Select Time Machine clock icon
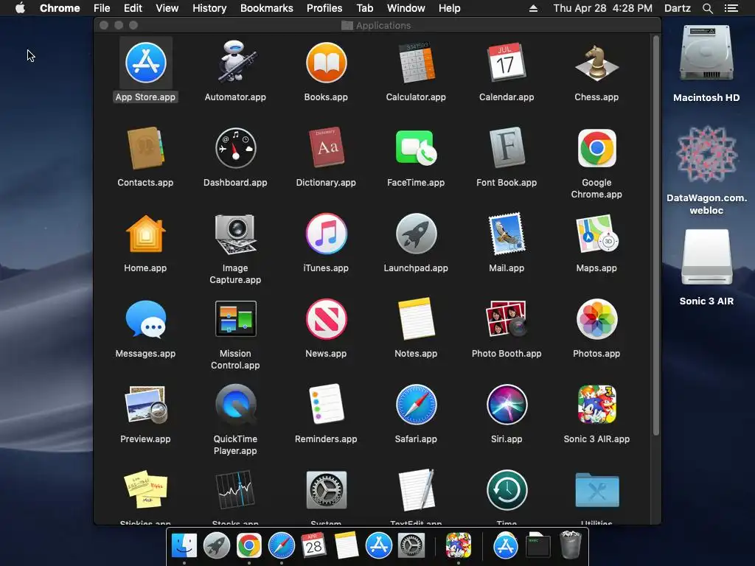 pyautogui.click(x=506, y=490)
